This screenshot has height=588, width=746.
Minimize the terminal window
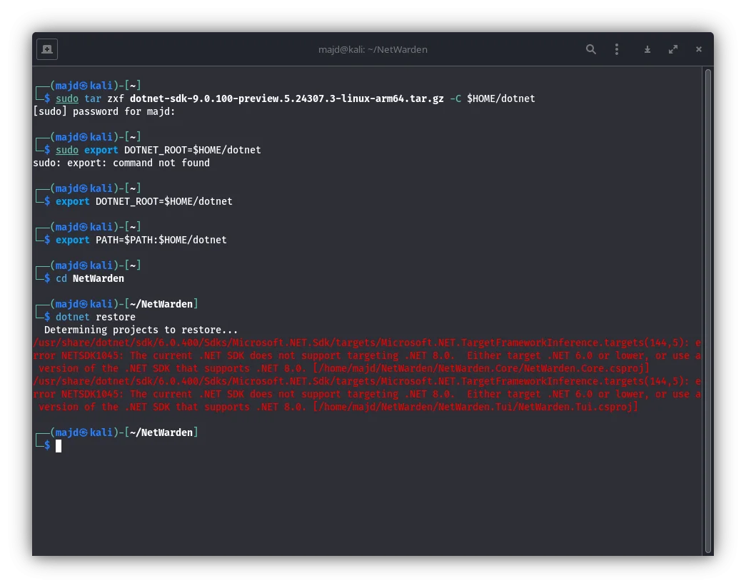tap(647, 49)
